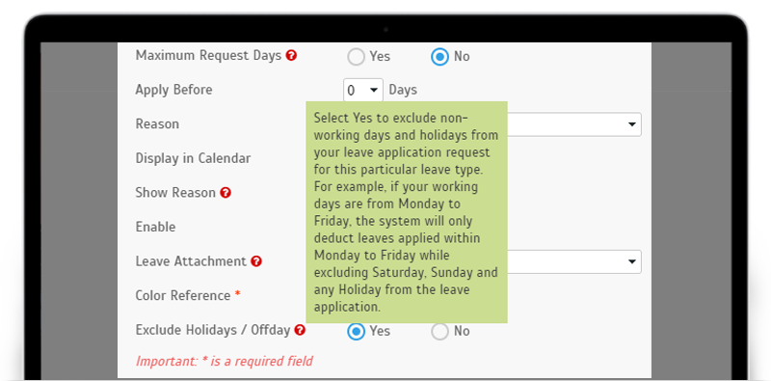Click the green tooltip explaining holiday exclusion
771x381 pixels.
tap(407, 212)
